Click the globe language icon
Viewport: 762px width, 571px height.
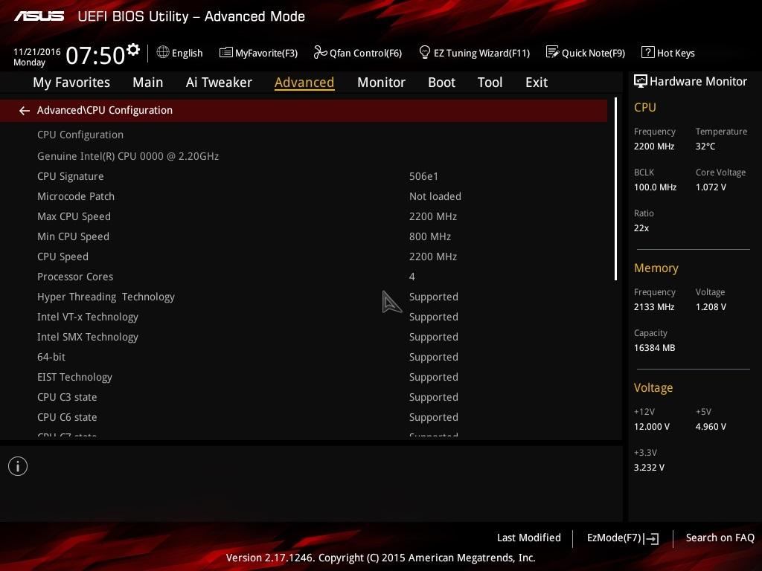[163, 52]
